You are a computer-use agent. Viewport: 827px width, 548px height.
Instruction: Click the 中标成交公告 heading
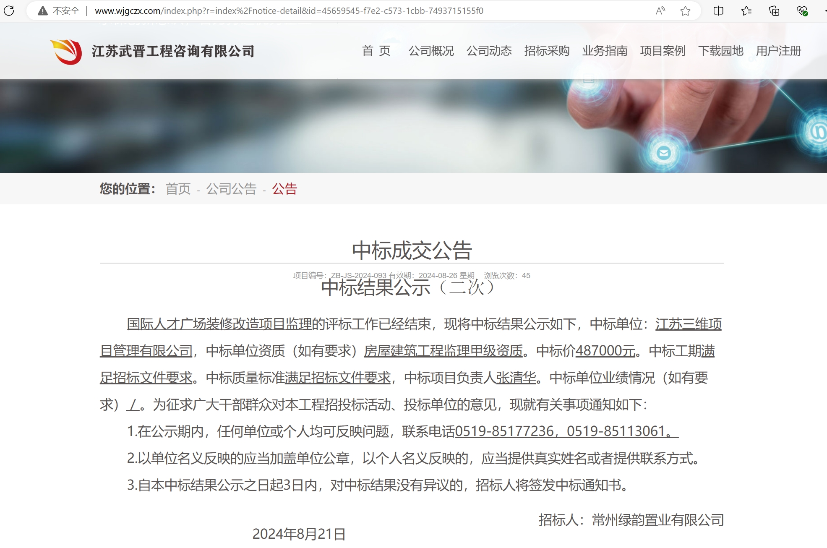[412, 250]
